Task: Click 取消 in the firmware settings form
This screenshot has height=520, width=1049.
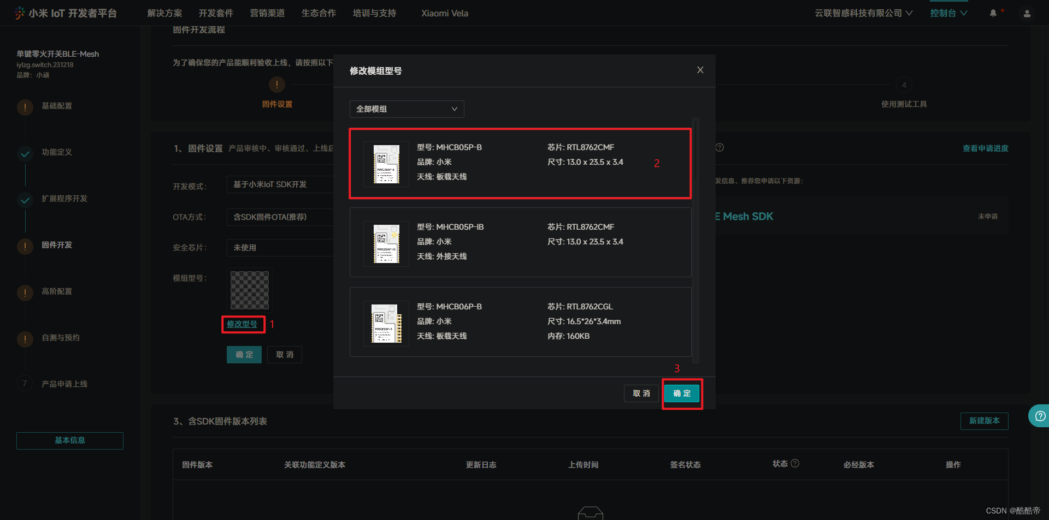Action: (x=285, y=355)
